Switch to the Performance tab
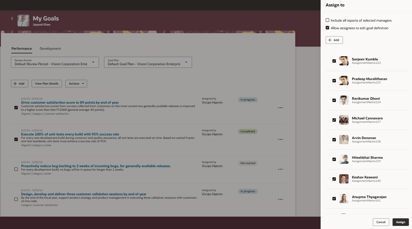Image resolution: width=412 pixels, height=229 pixels. 22,49
